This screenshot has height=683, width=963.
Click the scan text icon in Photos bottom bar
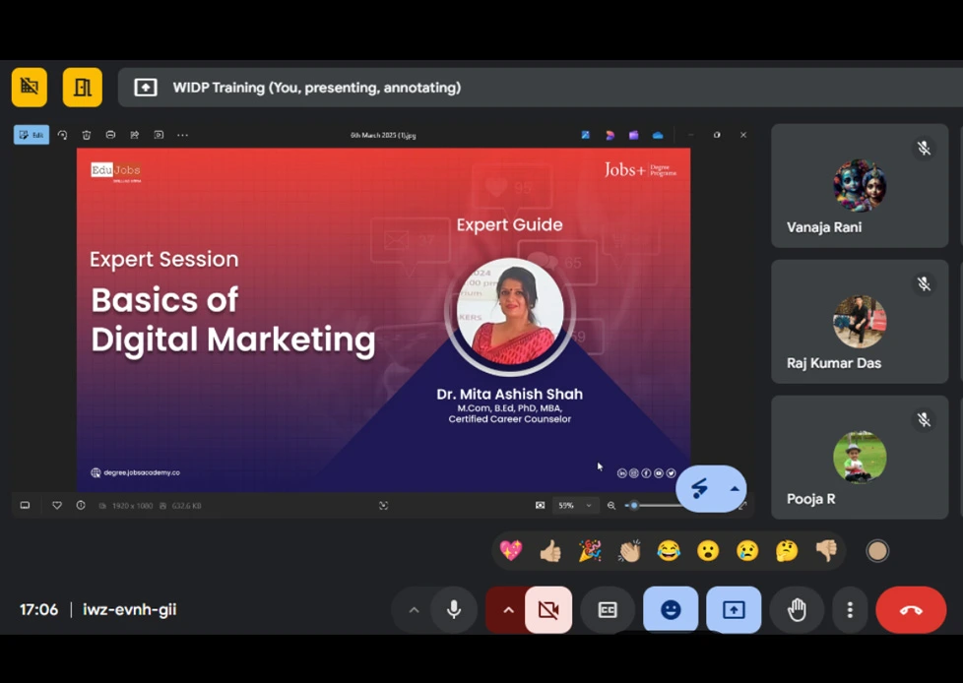pyautogui.click(x=383, y=506)
